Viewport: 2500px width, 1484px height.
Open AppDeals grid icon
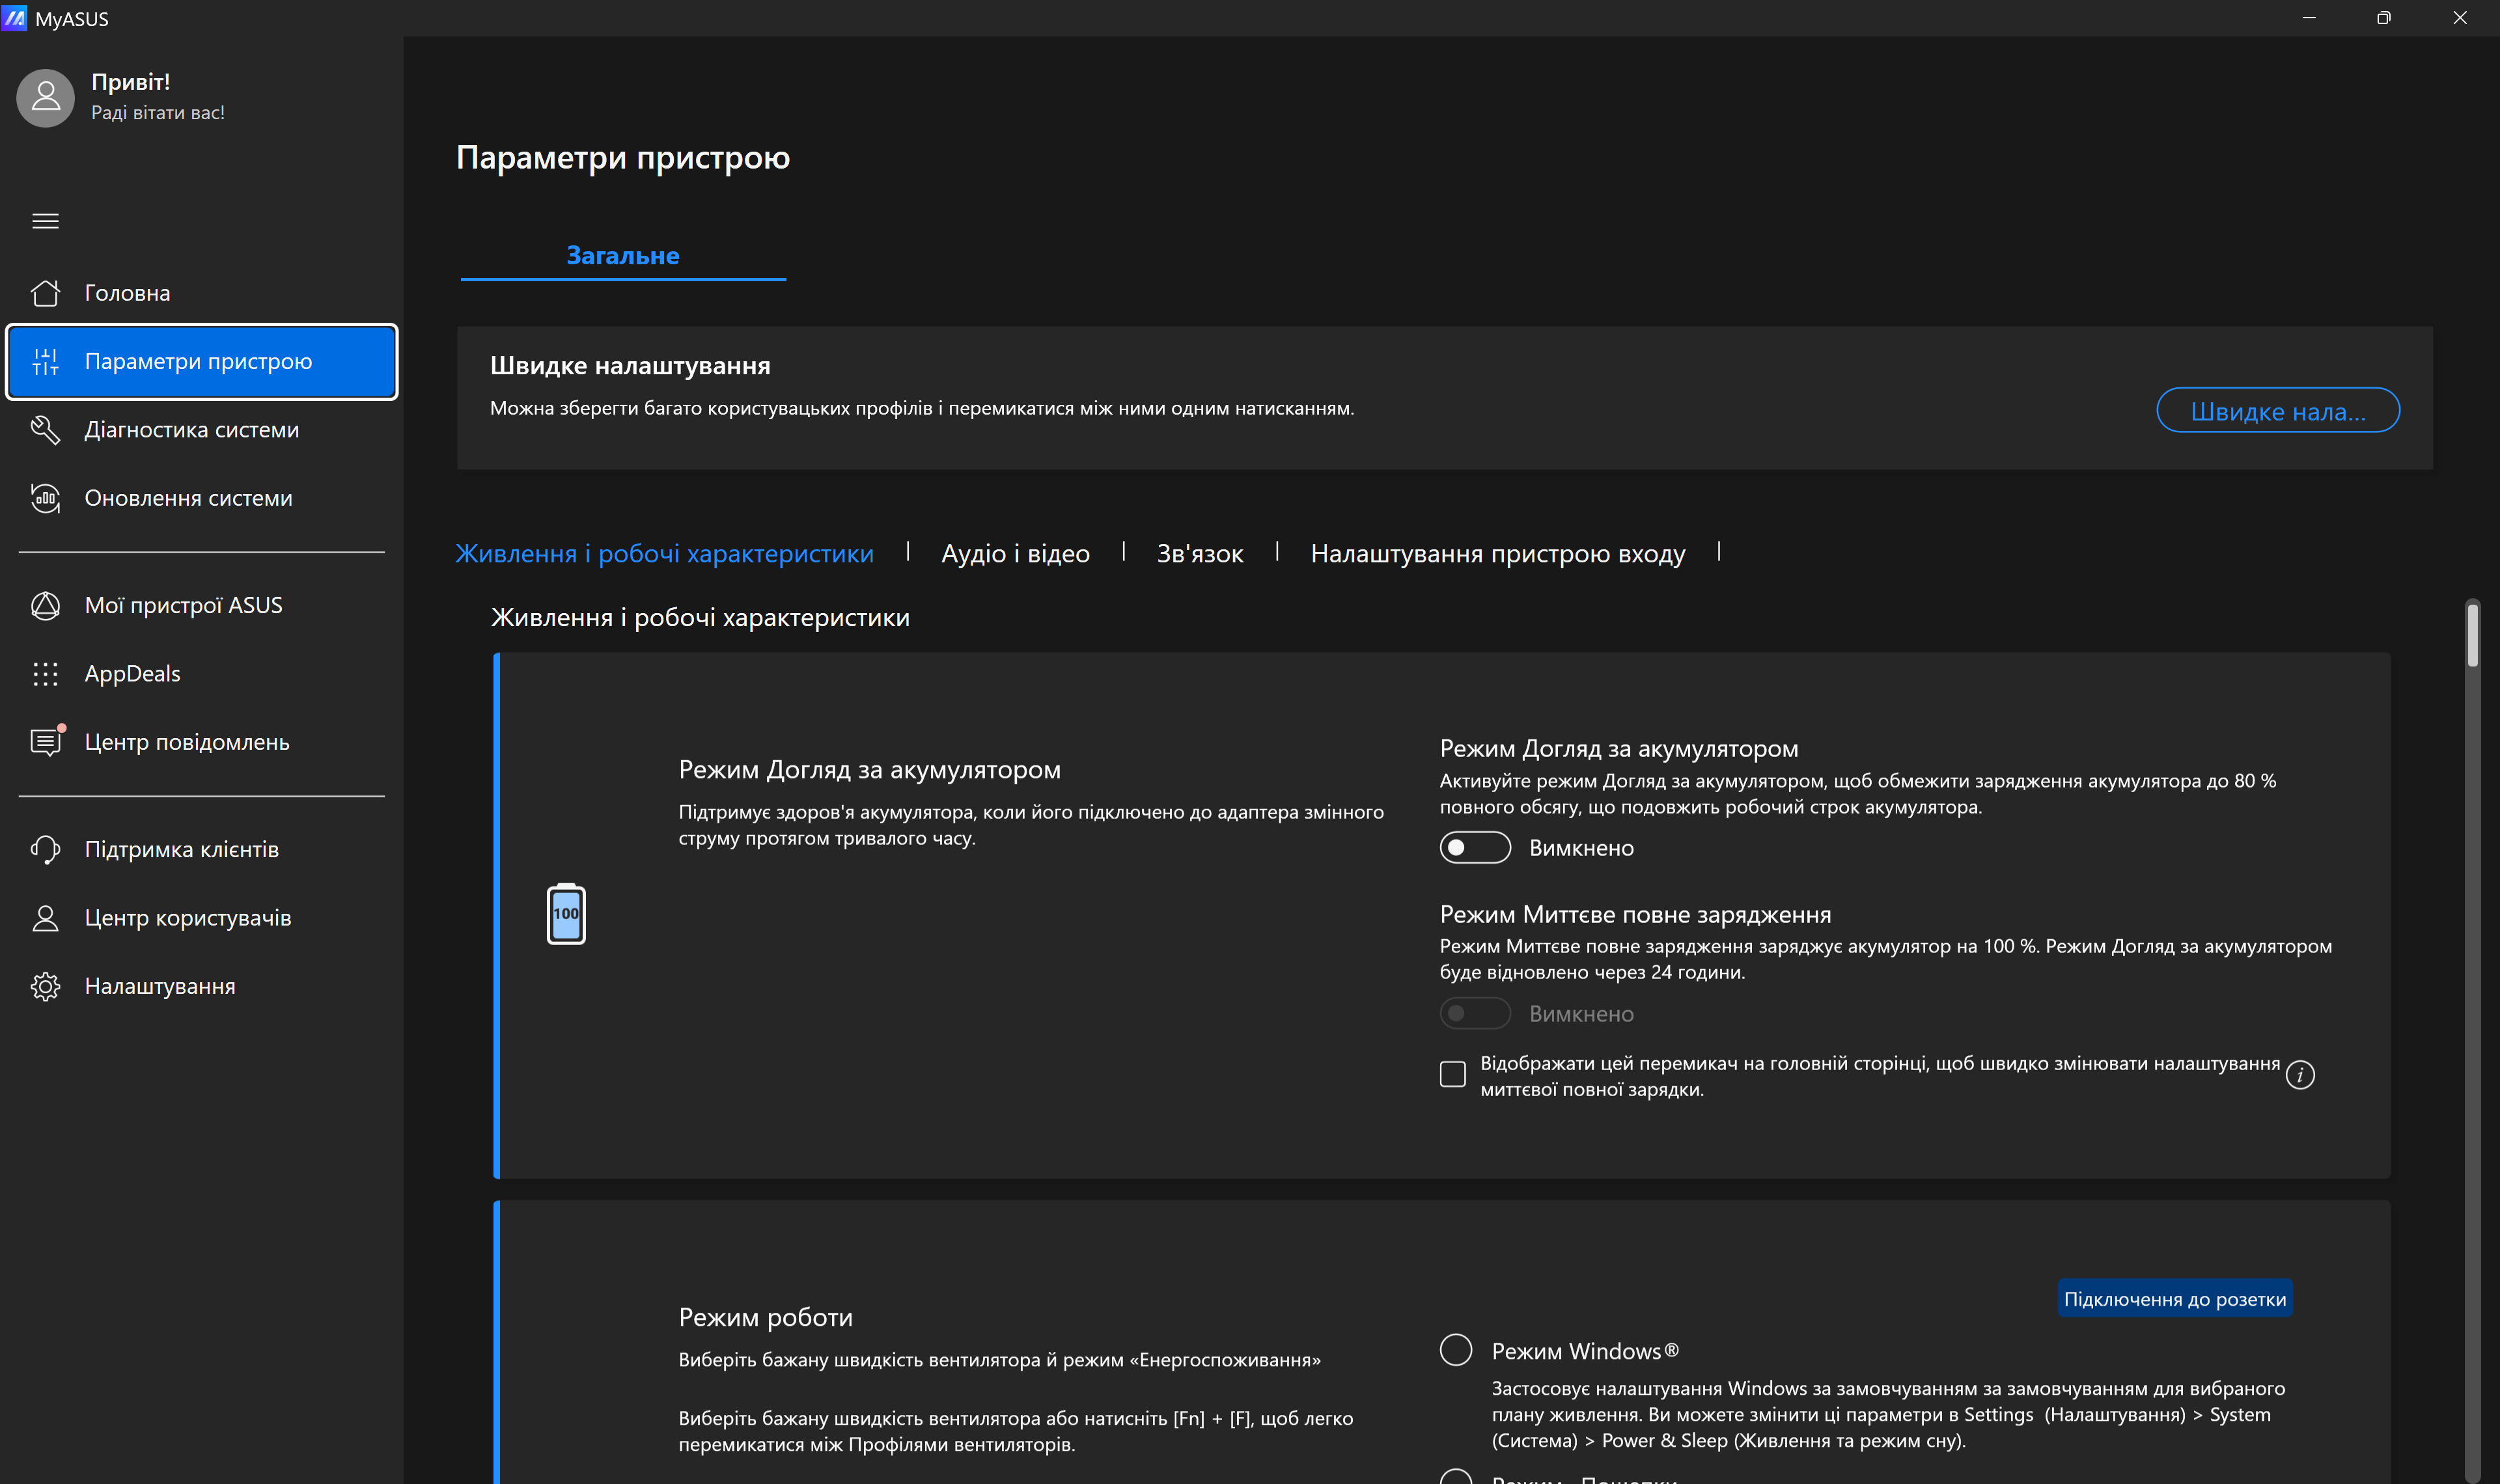click(x=45, y=674)
